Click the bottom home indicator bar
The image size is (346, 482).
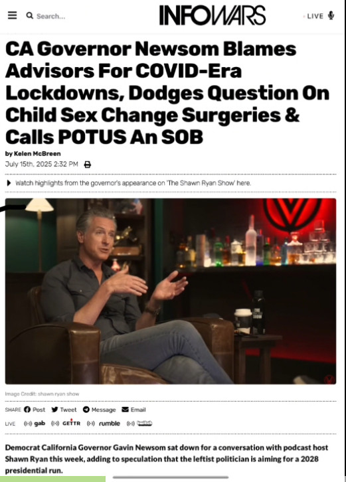click(x=171, y=477)
